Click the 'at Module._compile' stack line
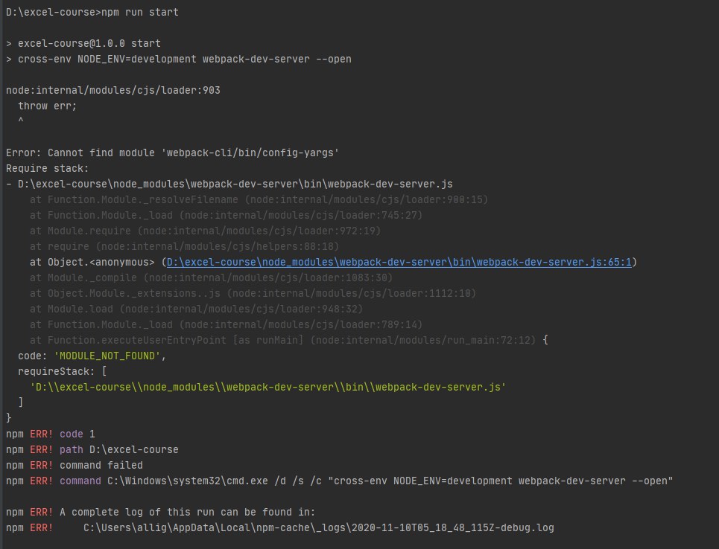This screenshot has height=549, width=719. point(212,278)
